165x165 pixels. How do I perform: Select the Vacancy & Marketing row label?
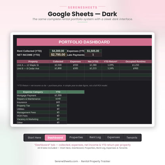[x=33, y=119]
